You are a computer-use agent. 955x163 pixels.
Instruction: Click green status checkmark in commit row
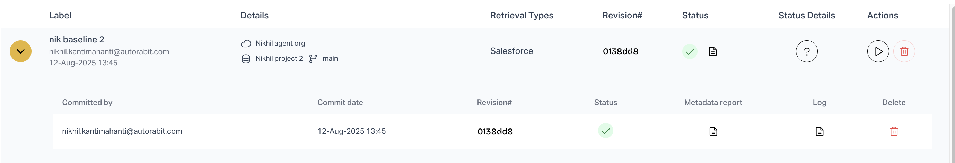click(x=605, y=131)
